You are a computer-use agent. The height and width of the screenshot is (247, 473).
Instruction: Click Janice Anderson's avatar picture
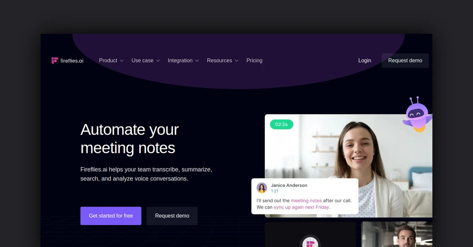262,188
